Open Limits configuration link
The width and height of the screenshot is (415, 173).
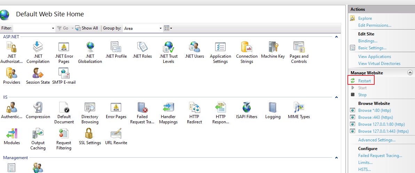tap(365, 163)
